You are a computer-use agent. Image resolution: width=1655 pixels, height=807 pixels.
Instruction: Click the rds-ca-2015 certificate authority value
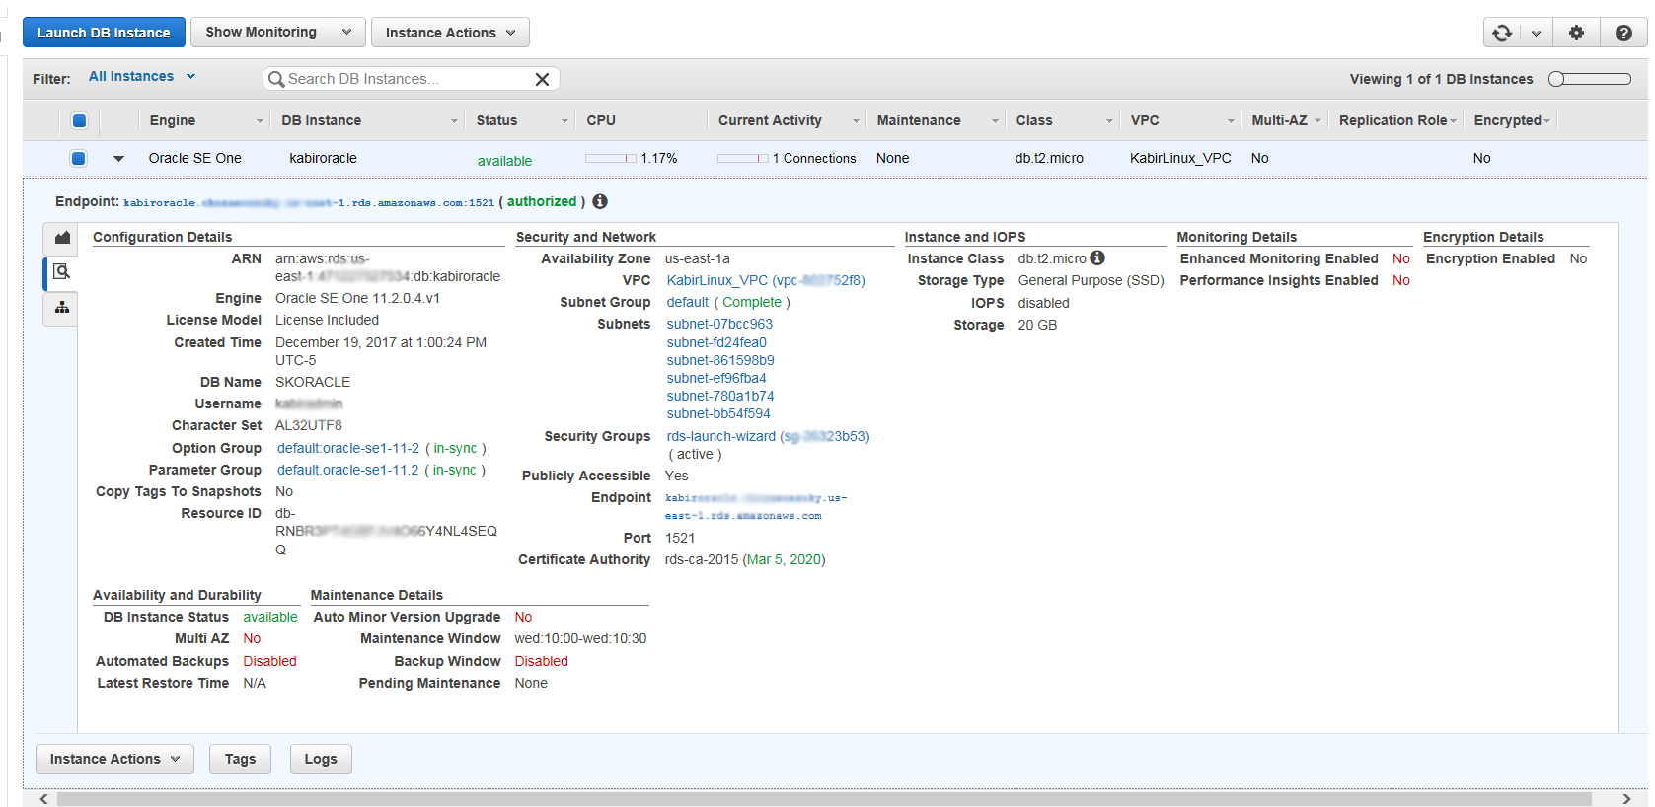point(745,559)
